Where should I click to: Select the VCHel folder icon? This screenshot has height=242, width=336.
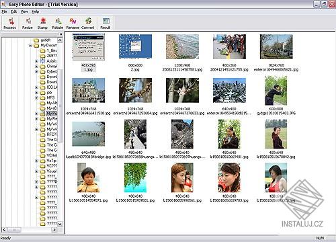42,155
